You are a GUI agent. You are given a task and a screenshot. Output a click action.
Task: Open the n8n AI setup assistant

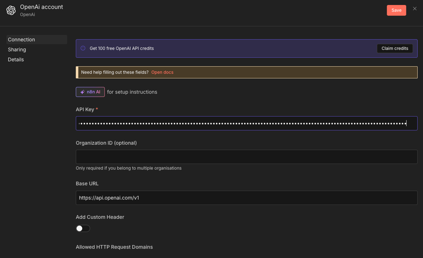tap(90, 92)
